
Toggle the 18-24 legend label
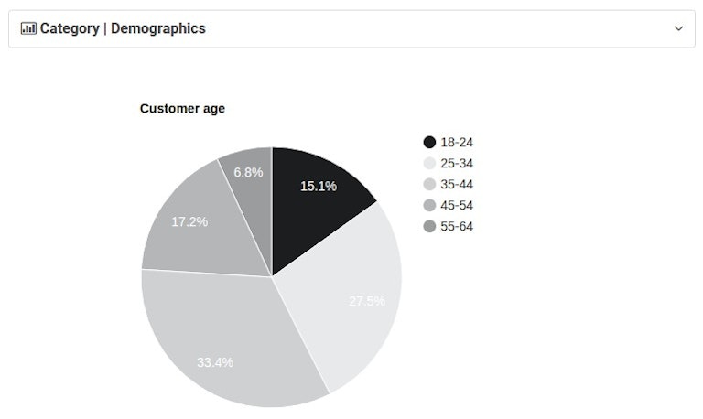[457, 142]
